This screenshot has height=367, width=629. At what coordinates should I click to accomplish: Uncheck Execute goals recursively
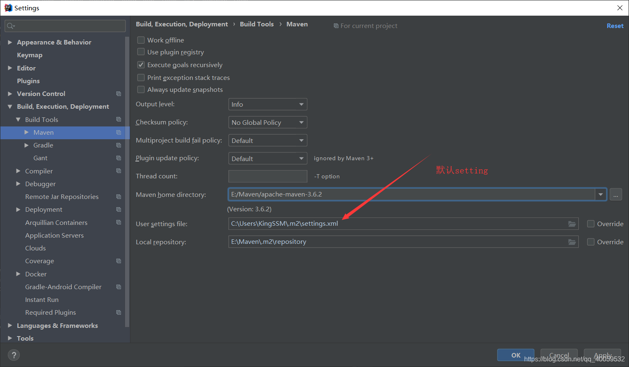pyautogui.click(x=141, y=65)
